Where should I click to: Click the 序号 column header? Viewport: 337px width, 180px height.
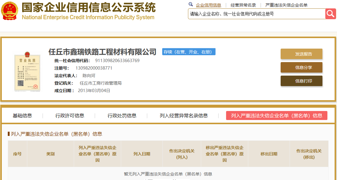pyautogui.click(x=17, y=154)
